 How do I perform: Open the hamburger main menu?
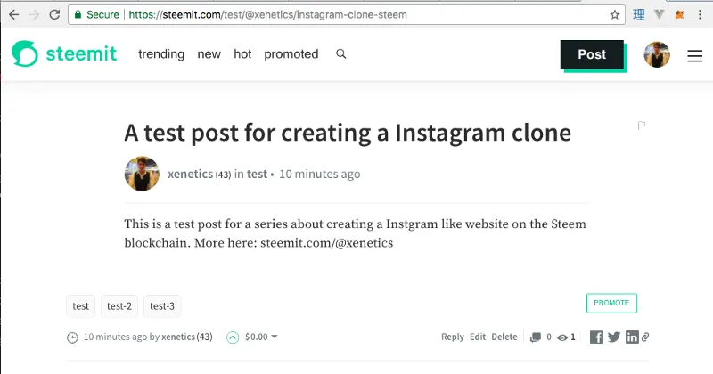[694, 55]
